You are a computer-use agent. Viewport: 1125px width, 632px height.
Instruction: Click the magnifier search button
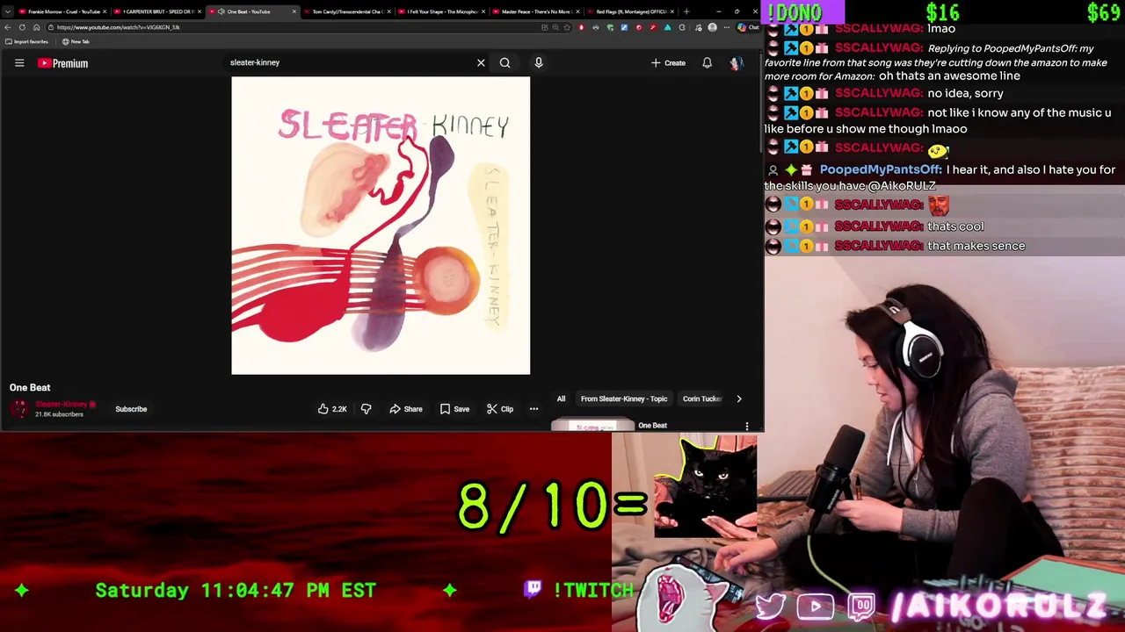[x=504, y=62]
